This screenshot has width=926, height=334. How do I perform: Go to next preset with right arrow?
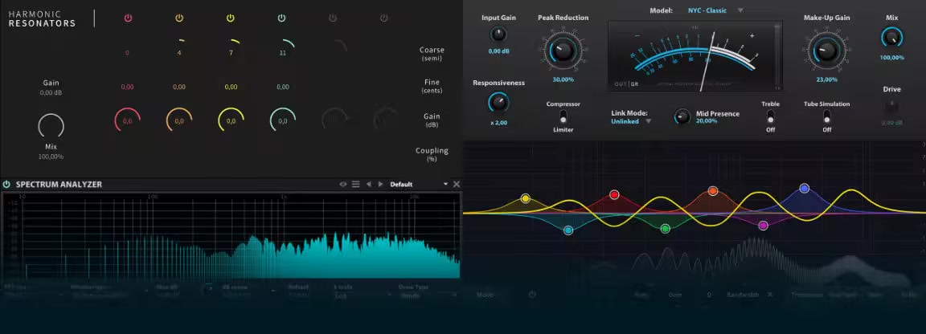(x=381, y=184)
